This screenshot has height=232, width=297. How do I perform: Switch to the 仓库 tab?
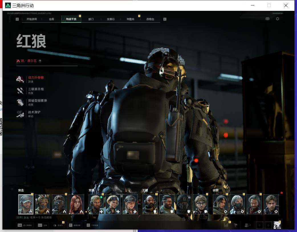pyautogui.click(x=52, y=19)
